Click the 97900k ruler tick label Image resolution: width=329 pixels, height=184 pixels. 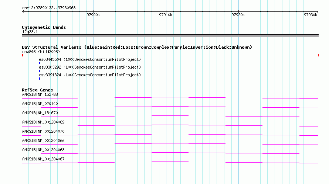tap(93, 15)
